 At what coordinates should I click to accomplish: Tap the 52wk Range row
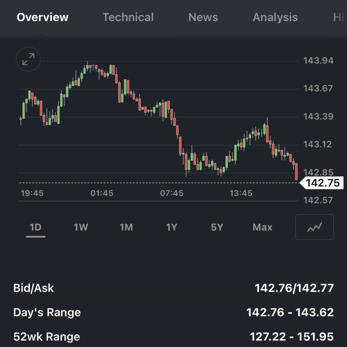173,336
